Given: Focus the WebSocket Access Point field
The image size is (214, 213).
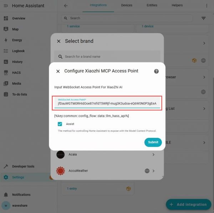Looking at the screenshot, I should click(x=107, y=103).
